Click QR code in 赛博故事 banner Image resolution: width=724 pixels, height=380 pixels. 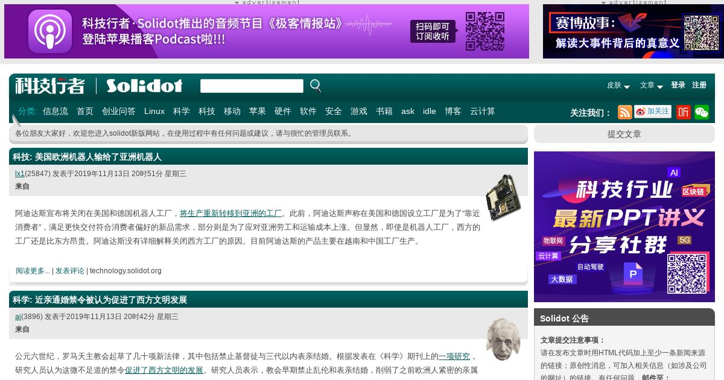point(701,33)
